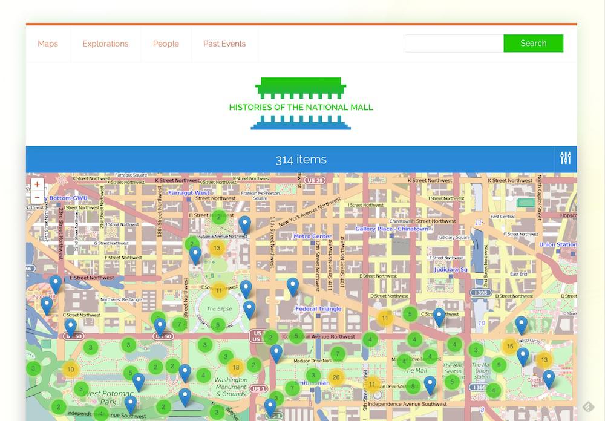Open the green 2 cluster on H Street Northwest

(x=219, y=217)
